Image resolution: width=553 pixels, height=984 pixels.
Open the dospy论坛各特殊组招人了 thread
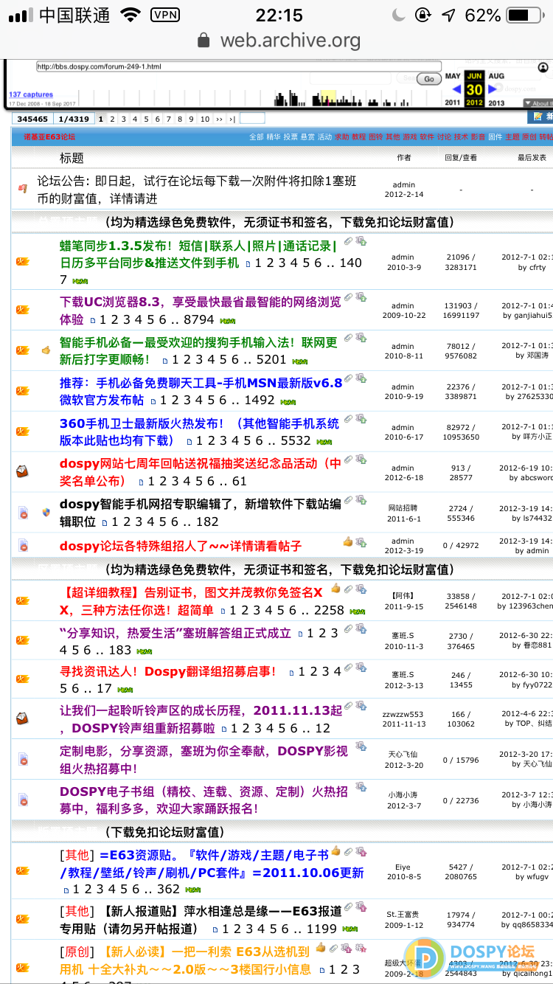click(181, 546)
